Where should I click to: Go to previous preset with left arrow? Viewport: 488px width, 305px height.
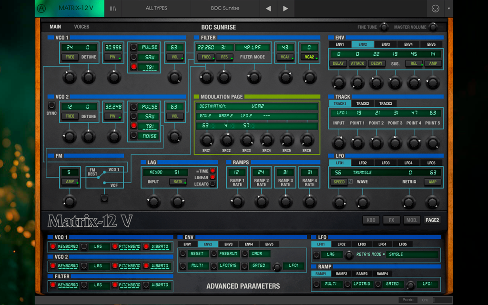[x=268, y=9]
